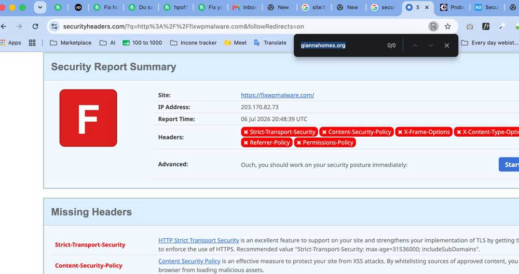
Task: Switch to the 'Fix yo' tab
Action: pyautogui.click(x=211, y=7)
